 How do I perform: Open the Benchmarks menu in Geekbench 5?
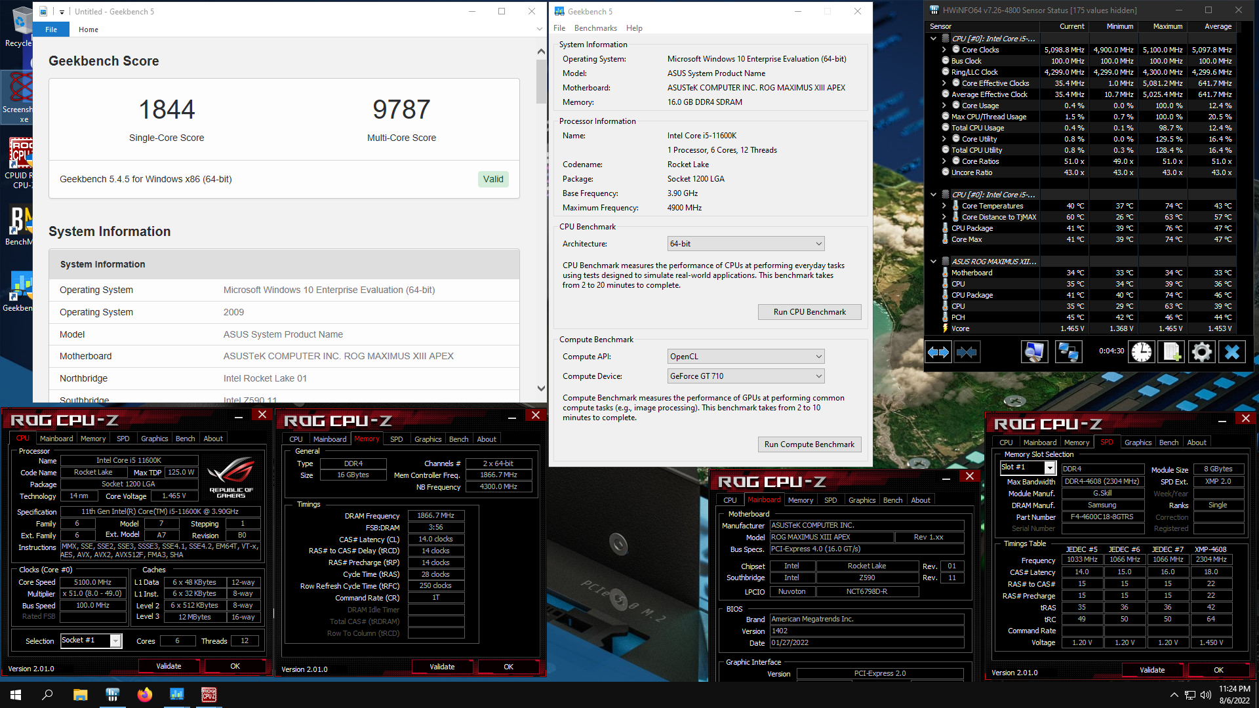click(595, 28)
